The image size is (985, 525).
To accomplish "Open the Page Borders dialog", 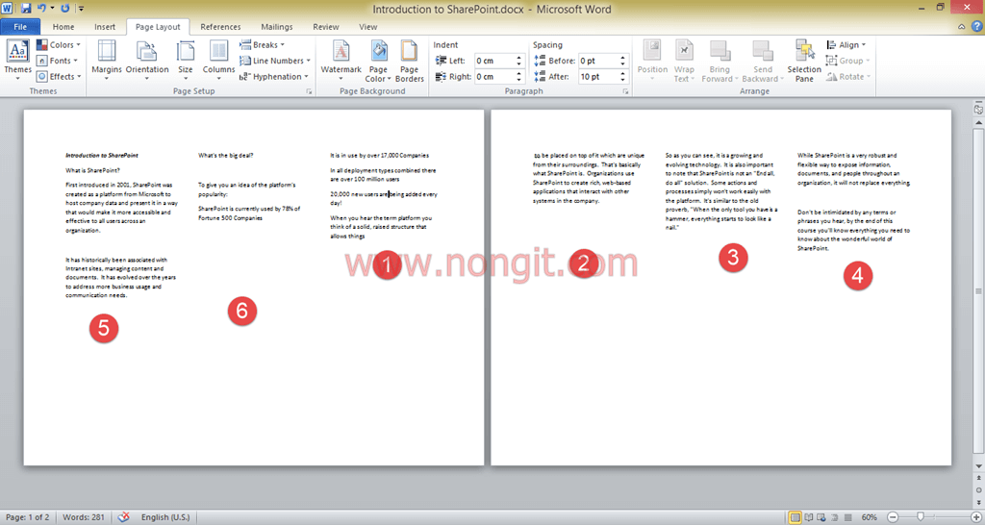I will (410, 61).
